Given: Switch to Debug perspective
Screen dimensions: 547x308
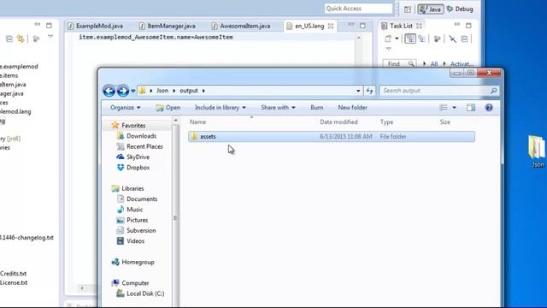Looking at the screenshot, I should click(x=460, y=9).
